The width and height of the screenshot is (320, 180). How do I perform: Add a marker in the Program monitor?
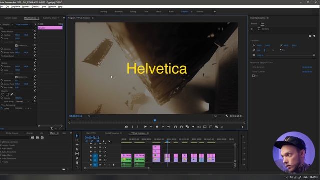[193, 127]
